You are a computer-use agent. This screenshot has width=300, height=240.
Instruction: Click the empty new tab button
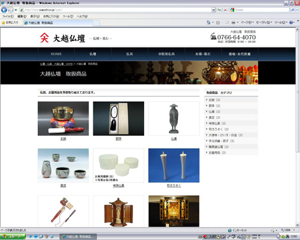pyautogui.click(x=97, y=23)
